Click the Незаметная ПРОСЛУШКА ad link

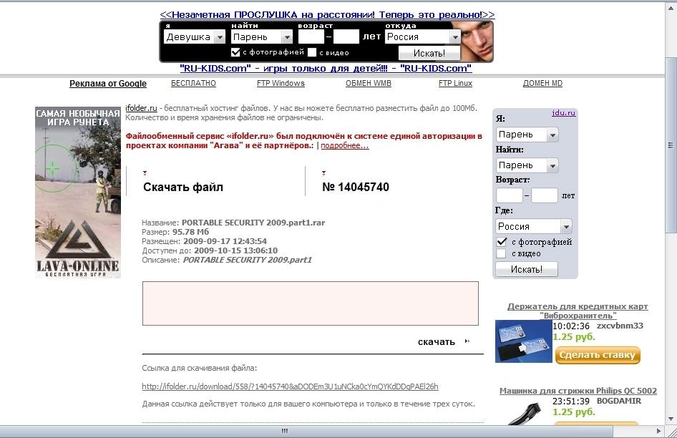[x=327, y=15]
